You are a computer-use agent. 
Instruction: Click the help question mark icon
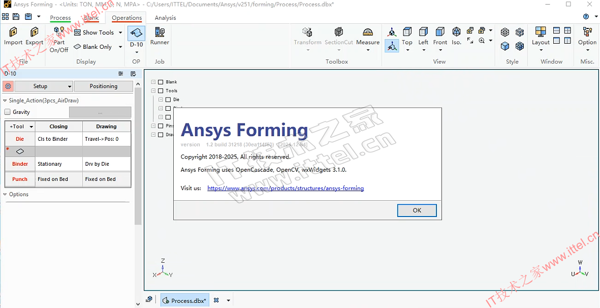586,16
